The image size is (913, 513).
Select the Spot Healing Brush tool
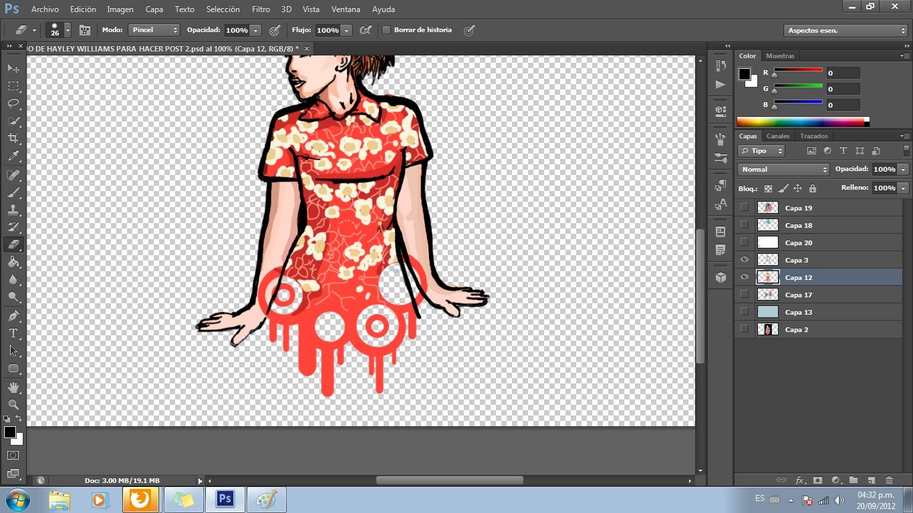(x=13, y=175)
